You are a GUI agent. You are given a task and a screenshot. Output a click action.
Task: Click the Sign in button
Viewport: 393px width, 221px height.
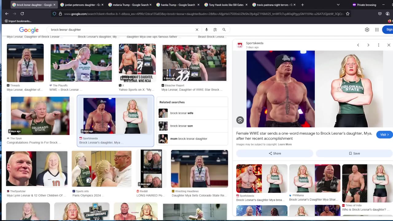pyautogui.click(x=388, y=29)
